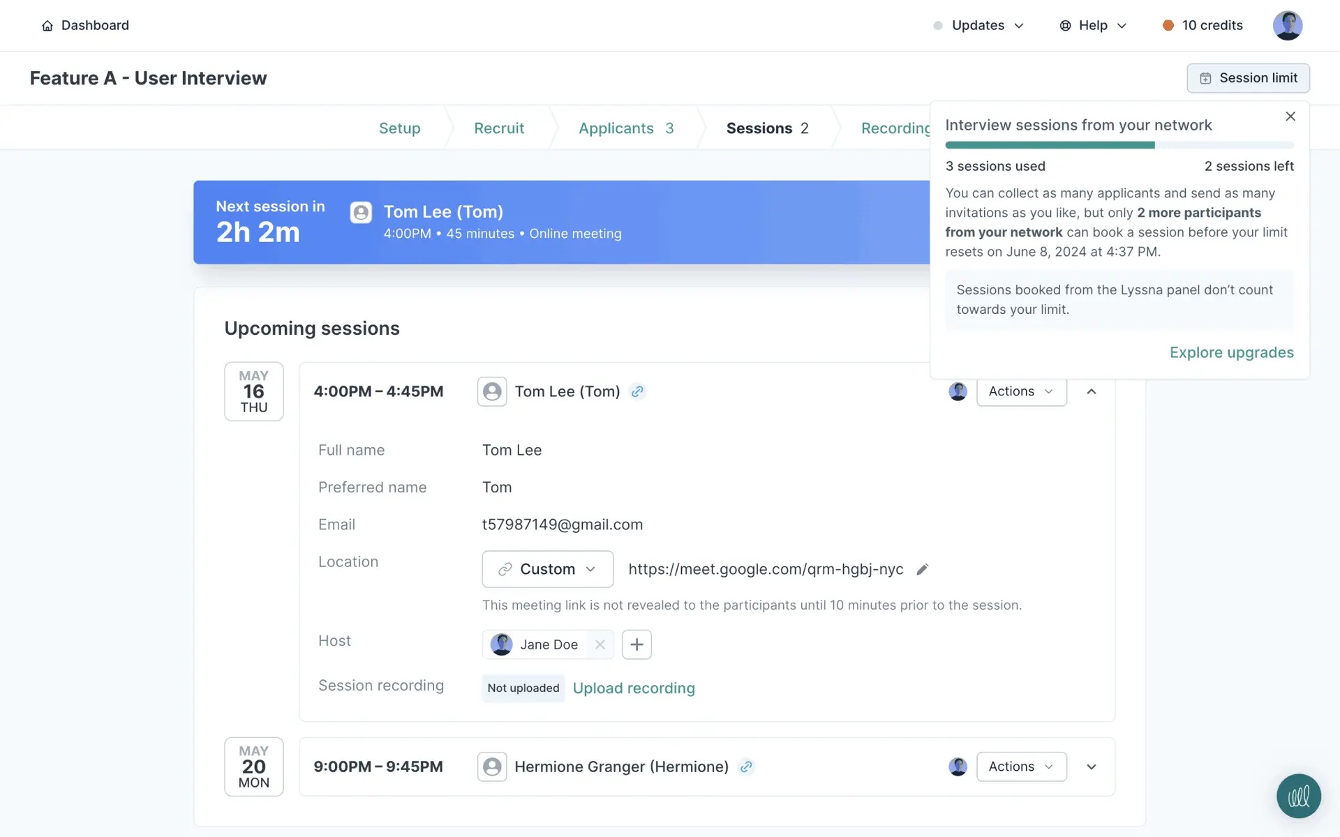The image size is (1340, 837).
Task: Click link icon beside Hermione Granger
Action: (x=746, y=767)
